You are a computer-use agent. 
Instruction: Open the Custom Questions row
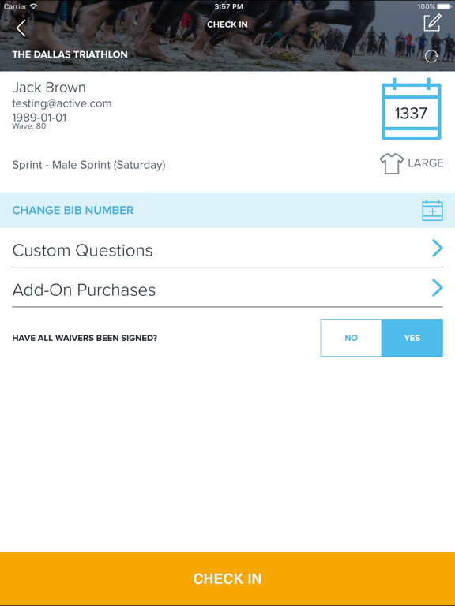[x=227, y=249]
